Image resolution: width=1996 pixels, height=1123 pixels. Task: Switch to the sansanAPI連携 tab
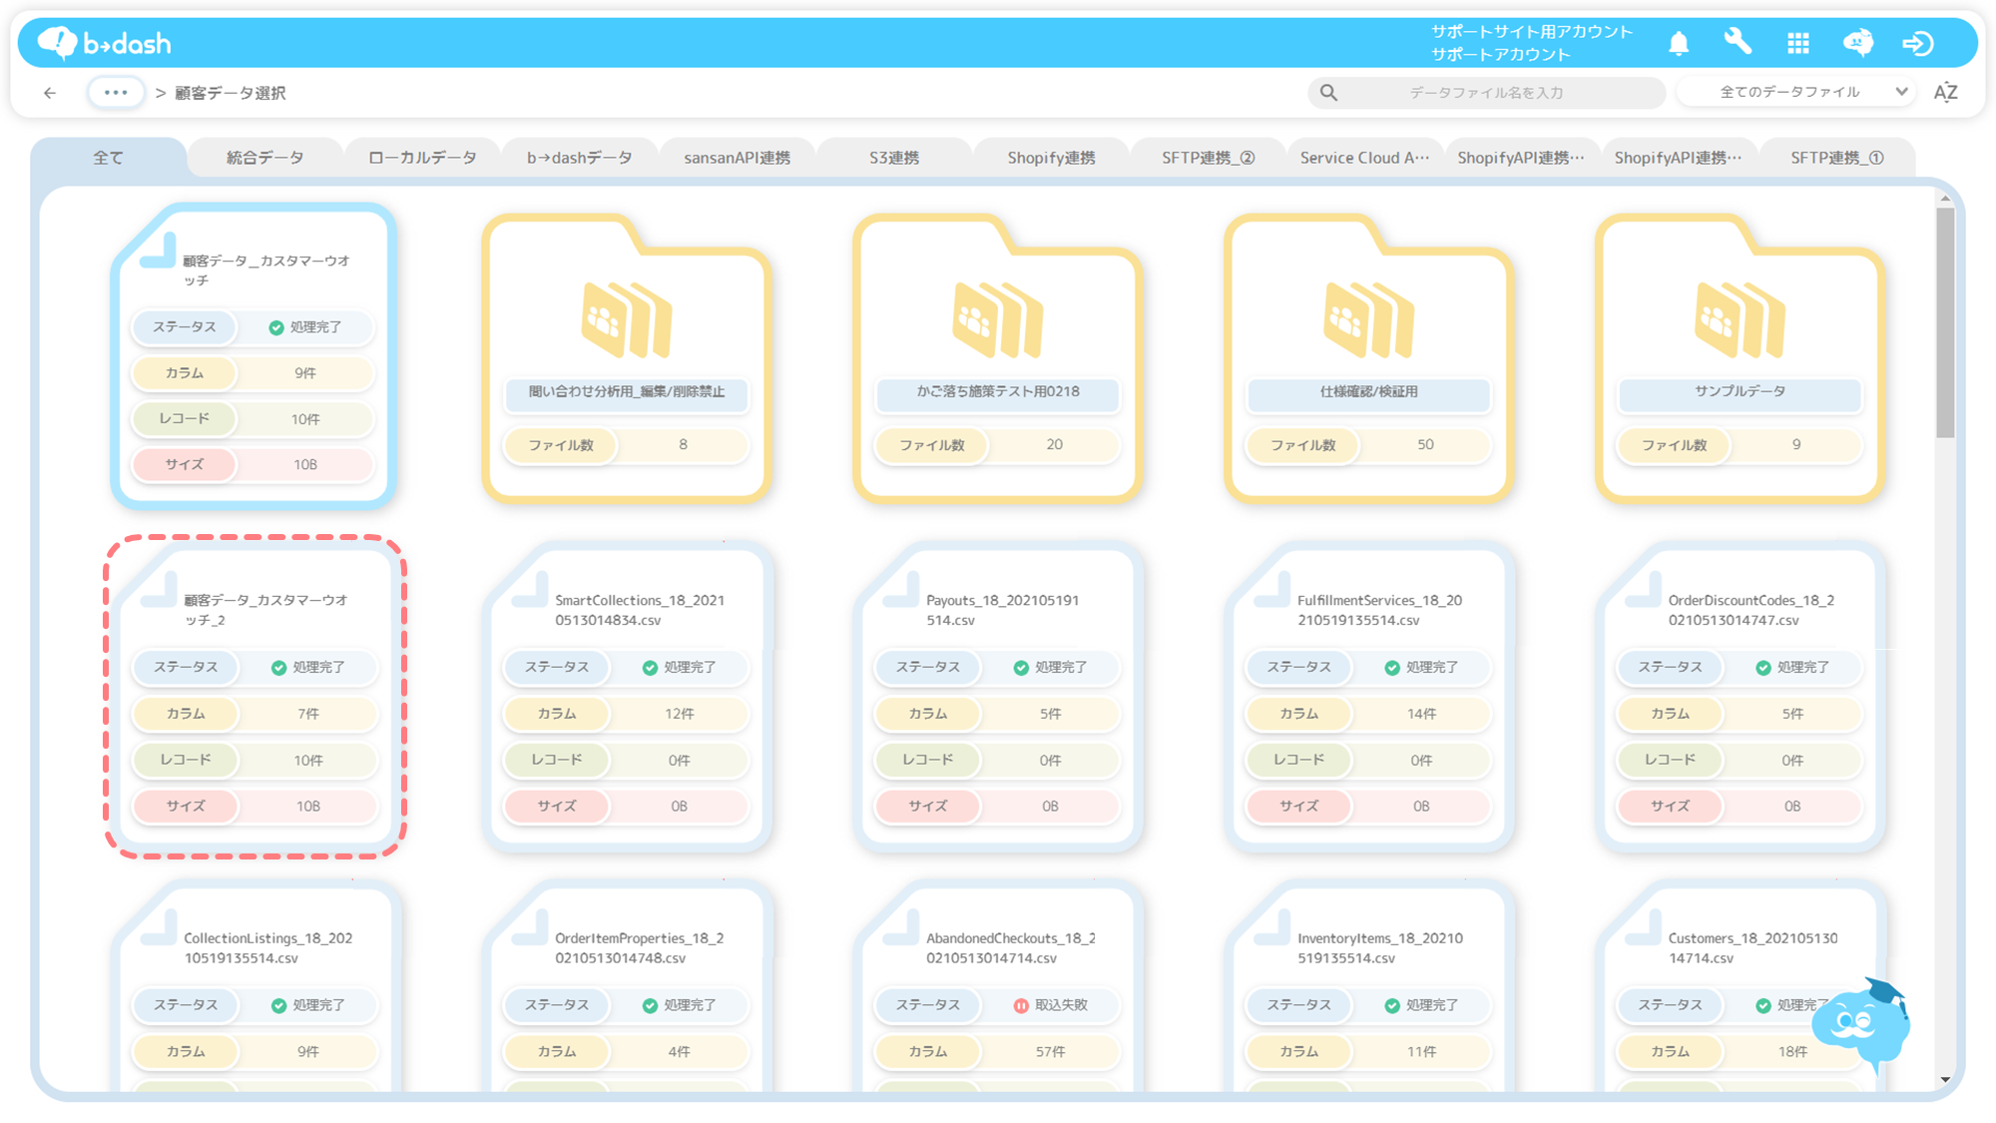[737, 158]
